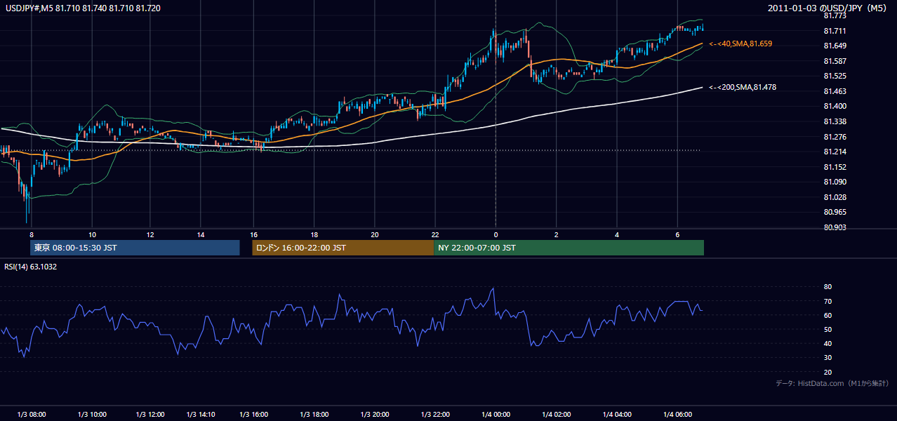
Task: Click the 1/3 14:10 time axis label
Action: (201, 414)
